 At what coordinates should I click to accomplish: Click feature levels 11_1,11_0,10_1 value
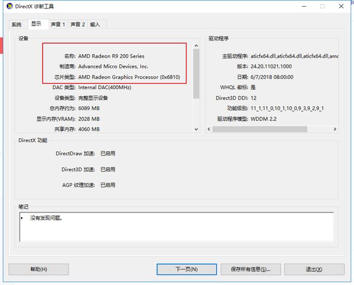pyautogui.click(x=287, y=108)
